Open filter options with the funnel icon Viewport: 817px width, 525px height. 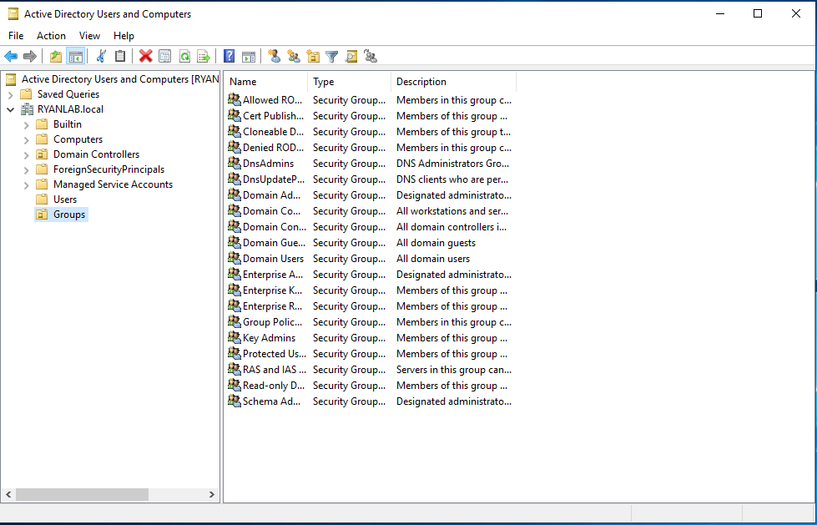pos(331,56)
